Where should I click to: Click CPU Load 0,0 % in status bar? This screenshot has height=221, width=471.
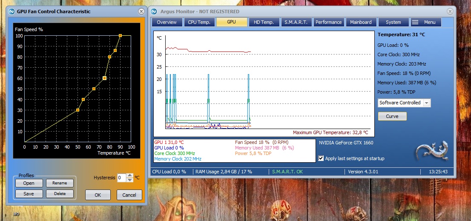169,172
